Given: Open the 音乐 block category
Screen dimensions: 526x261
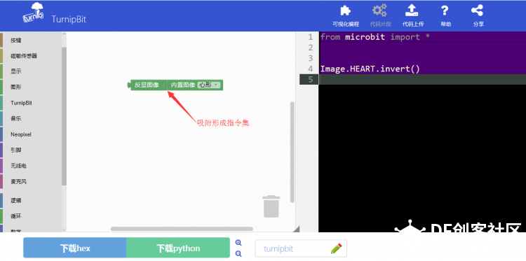Looking at the screenshot, I should 31,118.
